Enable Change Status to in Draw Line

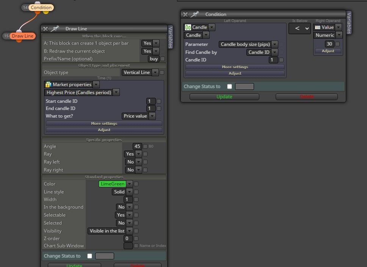[x=89, y=256]
